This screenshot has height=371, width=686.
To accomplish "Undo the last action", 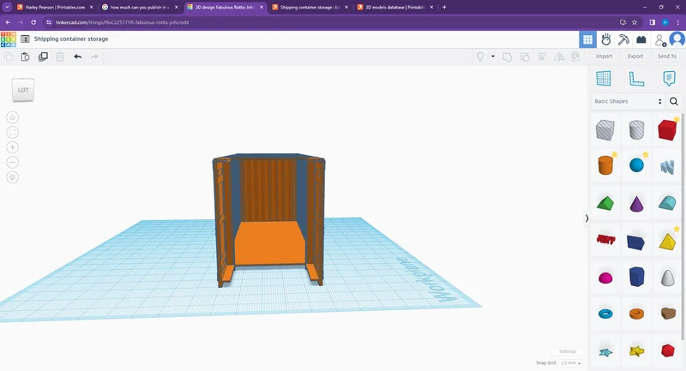I will [77, 57].
